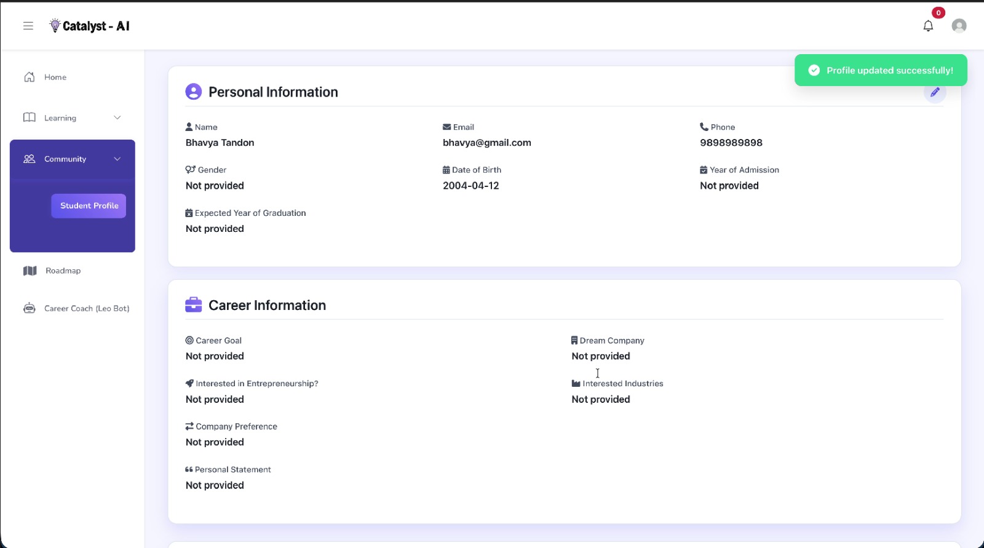Open the user avatar profile icon
The height and width of the screenshot is (548, 984).
[958, 26]
